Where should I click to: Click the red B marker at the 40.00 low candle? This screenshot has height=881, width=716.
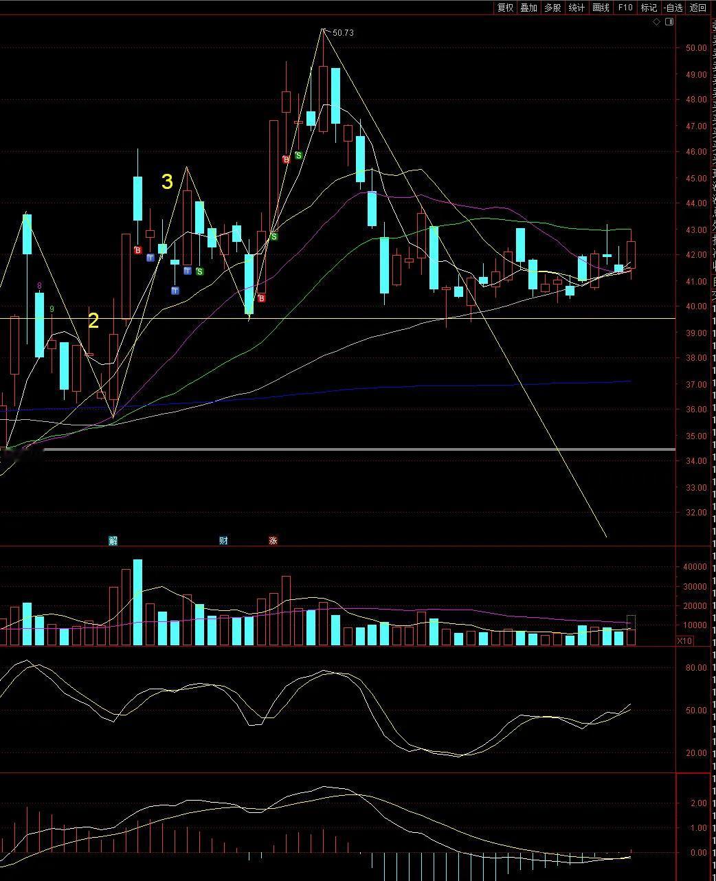262,298
